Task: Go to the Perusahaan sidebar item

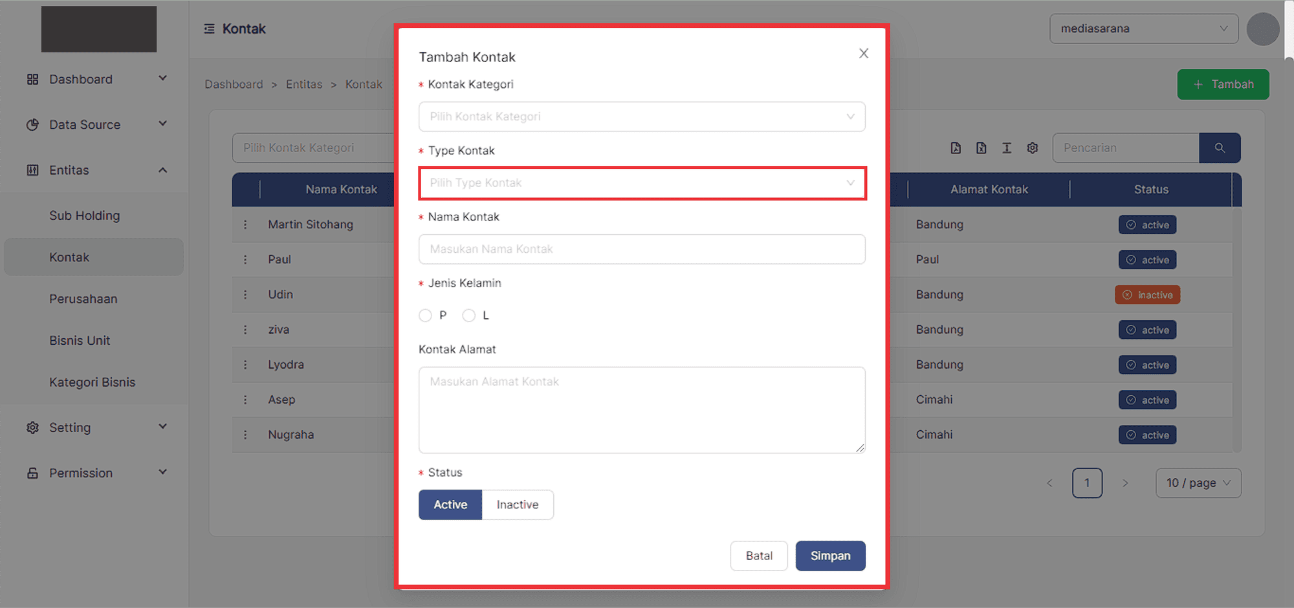Action: click(83, 298)
